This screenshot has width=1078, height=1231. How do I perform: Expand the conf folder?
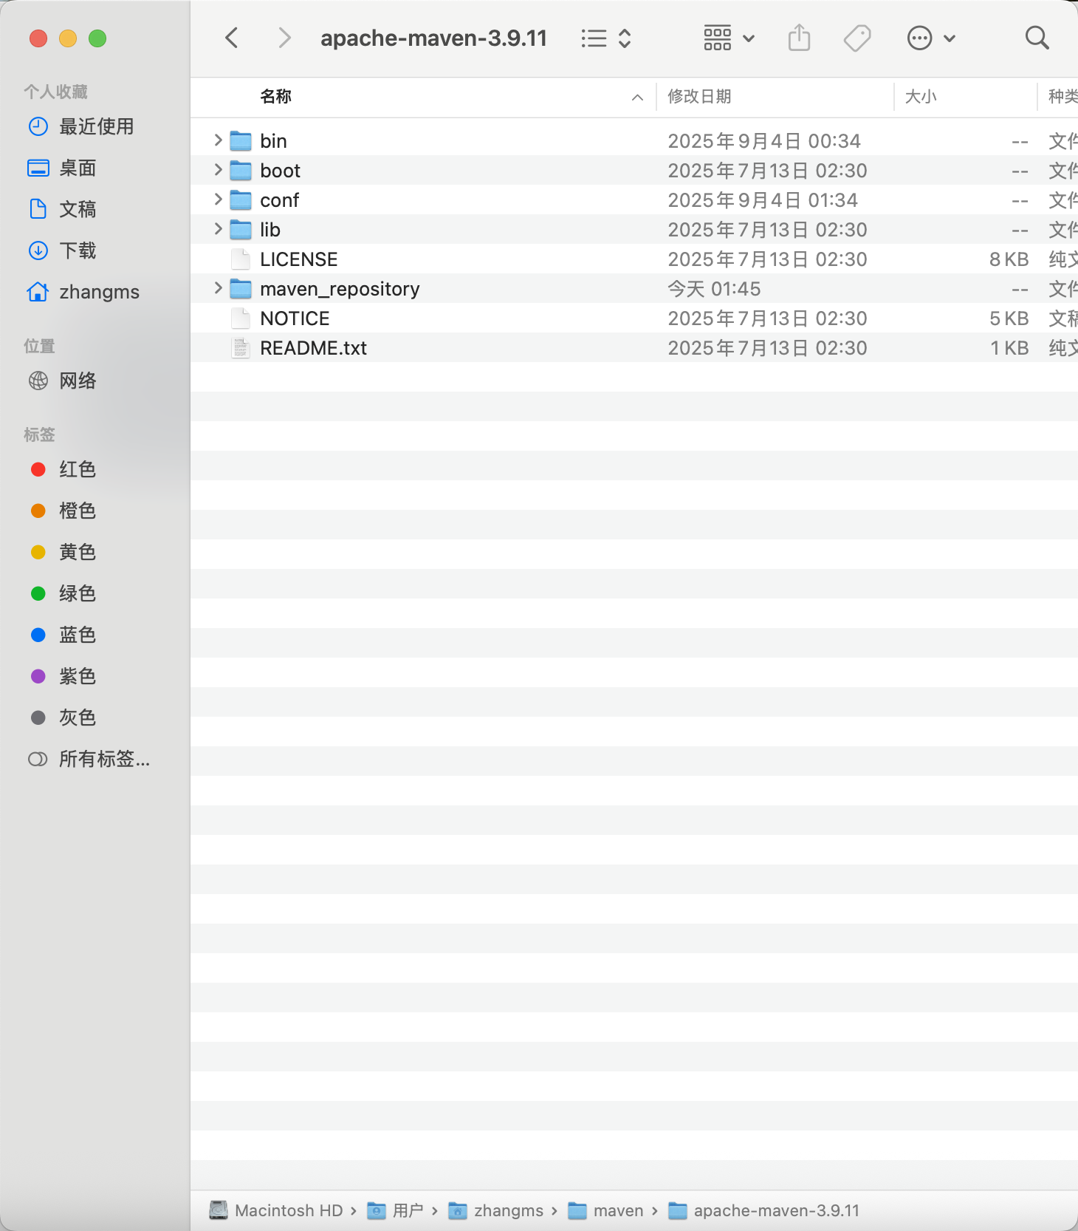click(218, 199)
